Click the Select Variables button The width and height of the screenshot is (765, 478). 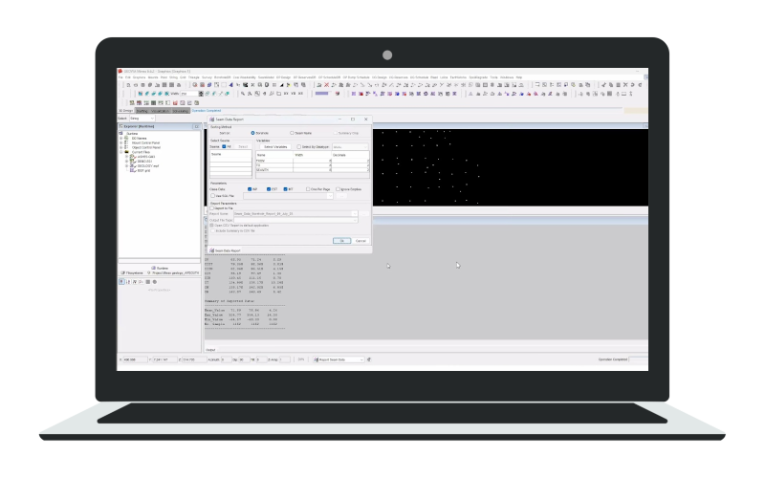(275, 147)
